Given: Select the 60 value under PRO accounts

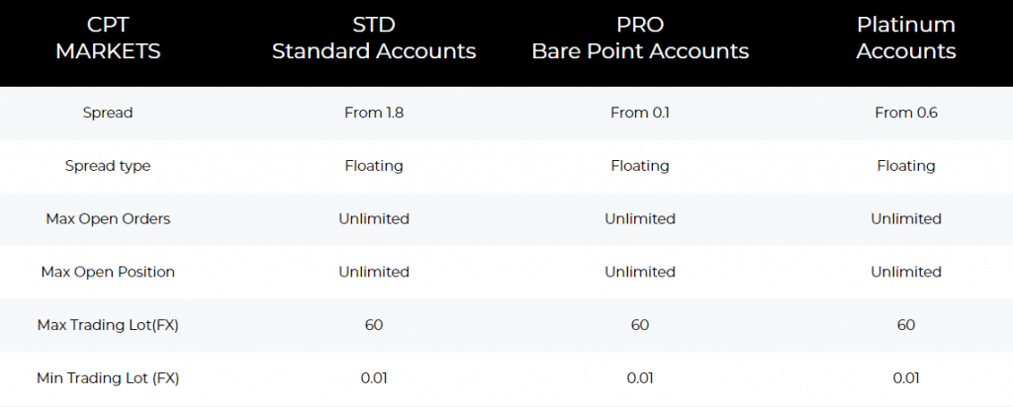Looking at the screenshot, I should click(x=640, y=325).
